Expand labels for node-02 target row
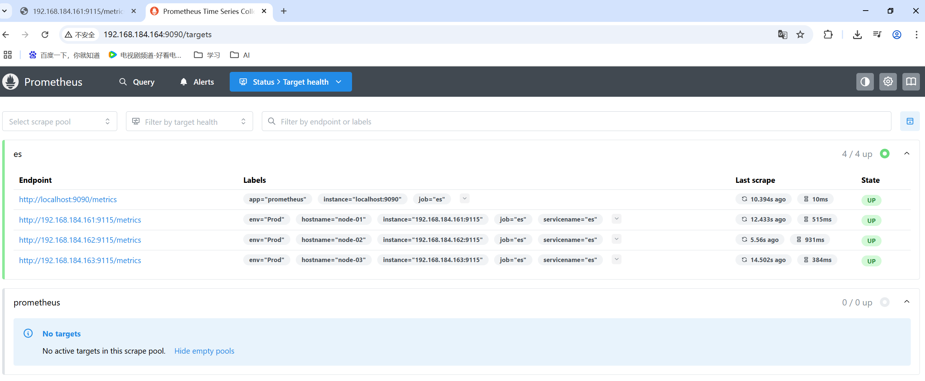The height and width of the screenshot is (381, 925). [616, 239]
